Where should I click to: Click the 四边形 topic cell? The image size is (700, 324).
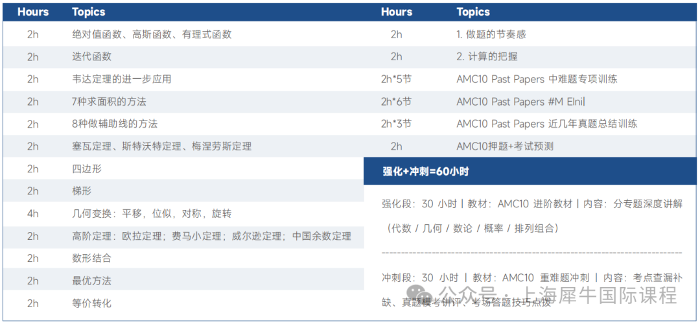click(87, 168)
